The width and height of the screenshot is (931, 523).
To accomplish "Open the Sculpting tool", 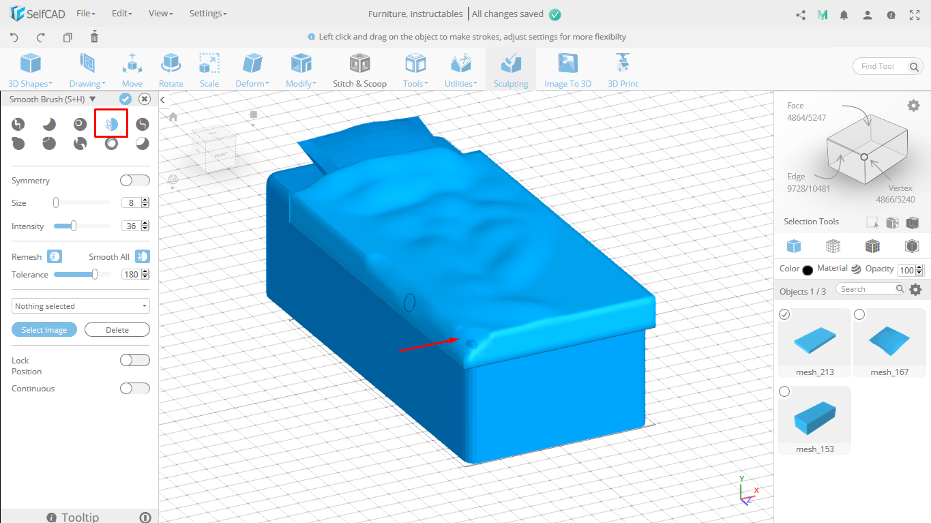I will click(x=511, y=70).
